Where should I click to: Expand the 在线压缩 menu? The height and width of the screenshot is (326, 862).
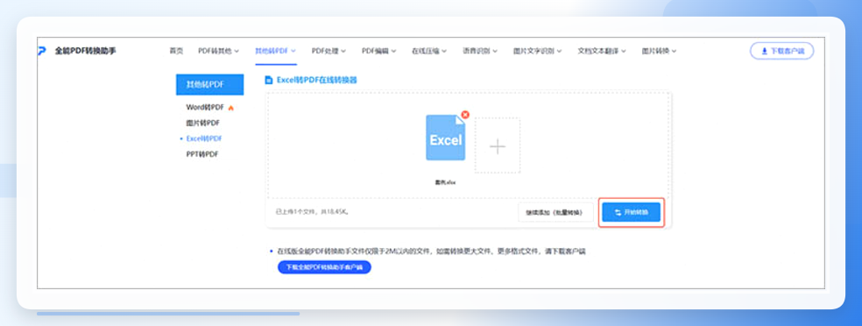428,51
